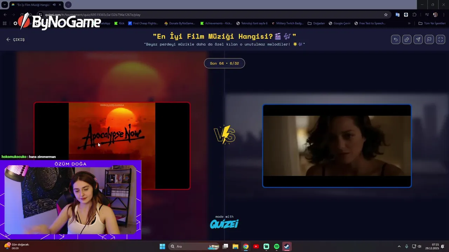The height and width of the screenshot is (252, 449).
Task: Report the quiz with flag icon
Action: [x=429, y=40]
